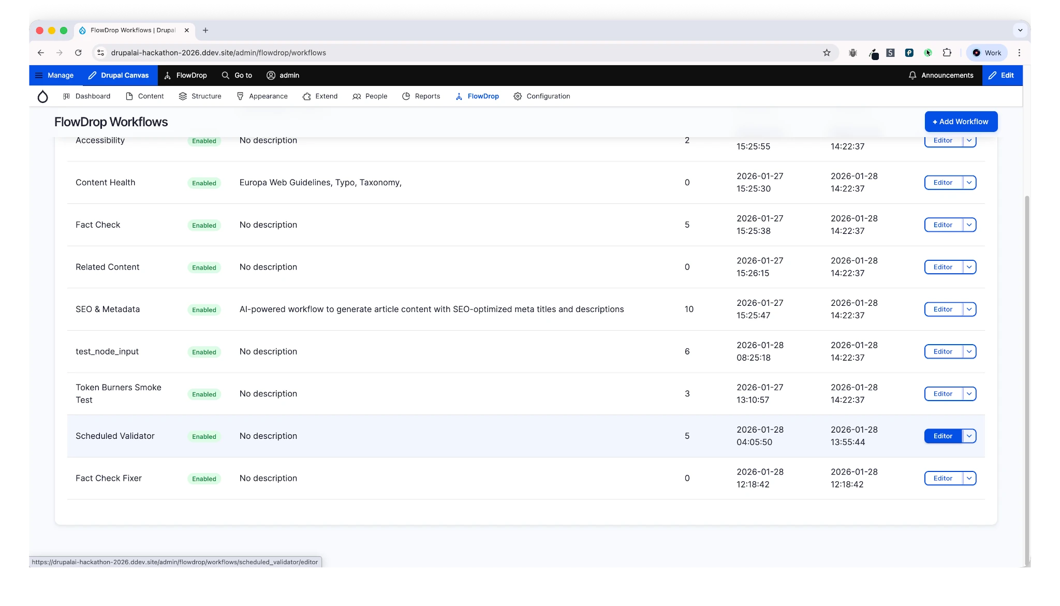Image resolution: width=1060 pixels, height=606 pixels.
Task: Expand the Editor dropdown for SEO & Metadata
Action: [968, 309]
